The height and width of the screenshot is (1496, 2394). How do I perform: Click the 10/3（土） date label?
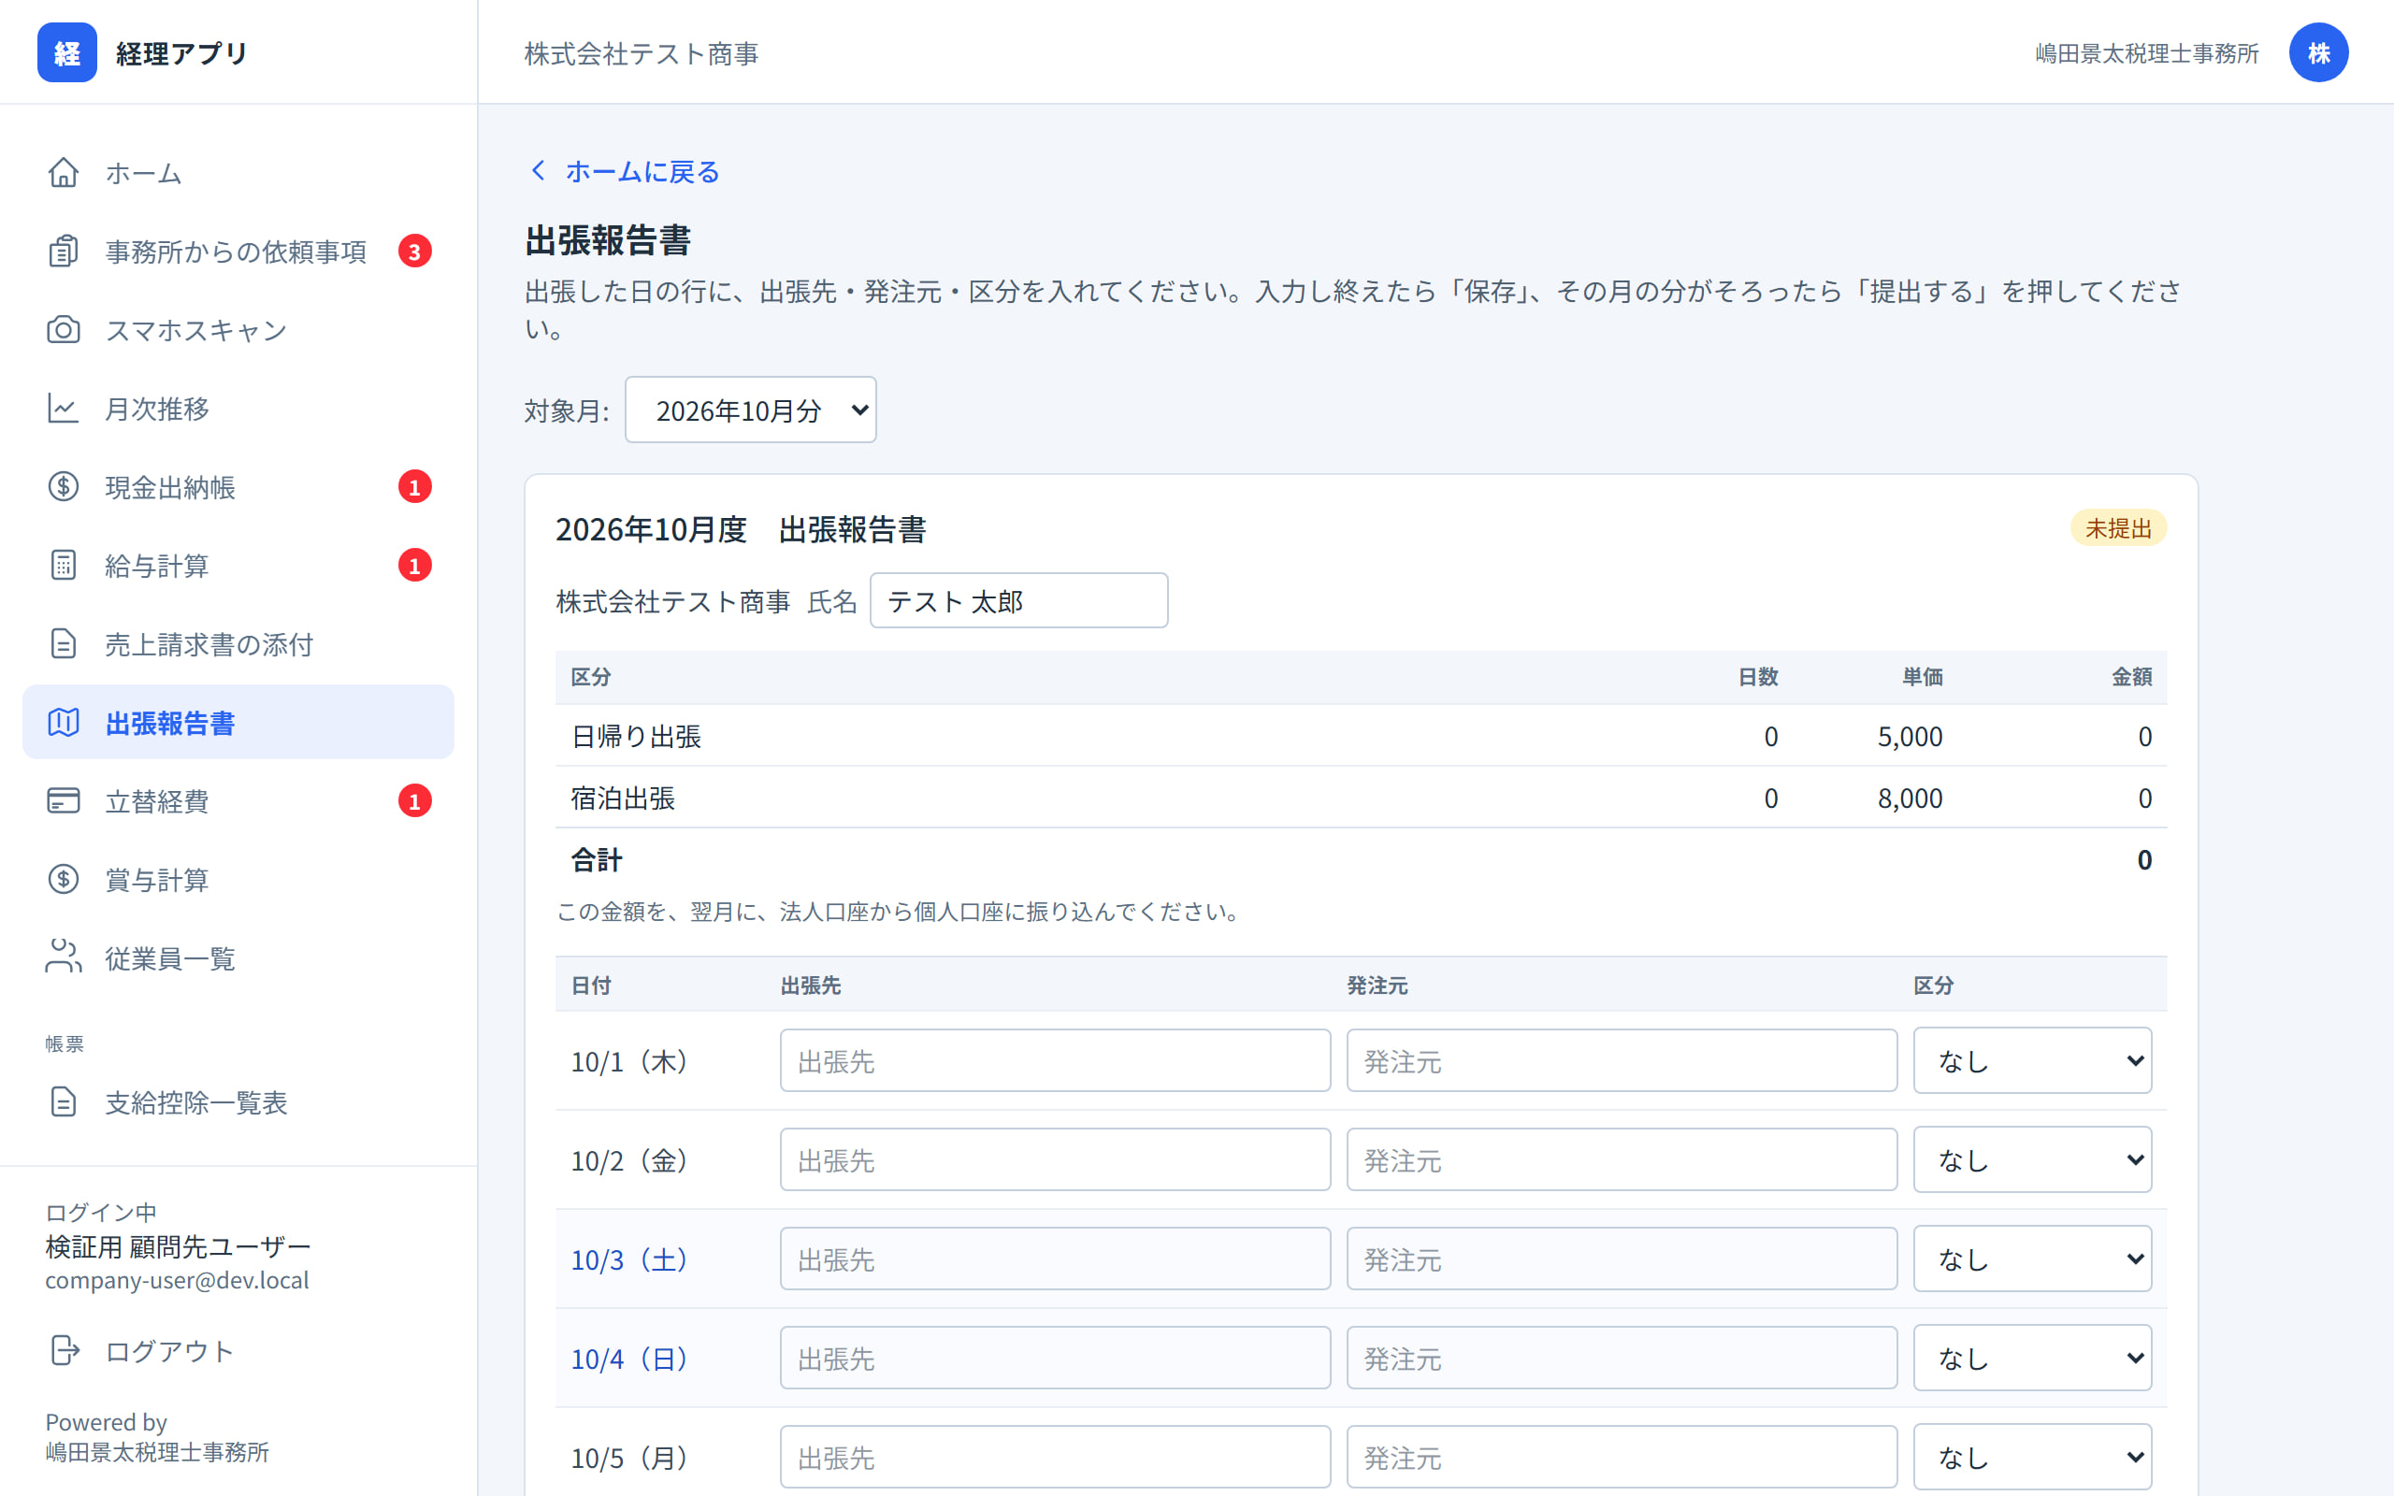629,1259
